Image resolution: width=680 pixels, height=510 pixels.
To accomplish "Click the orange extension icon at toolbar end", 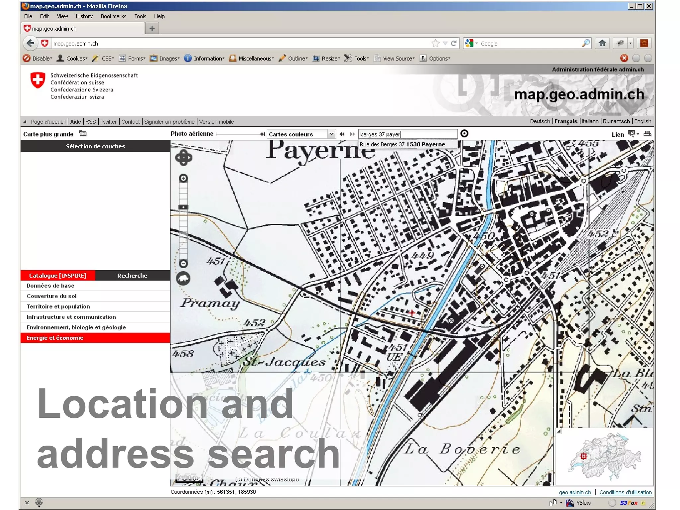I will 644,43.
